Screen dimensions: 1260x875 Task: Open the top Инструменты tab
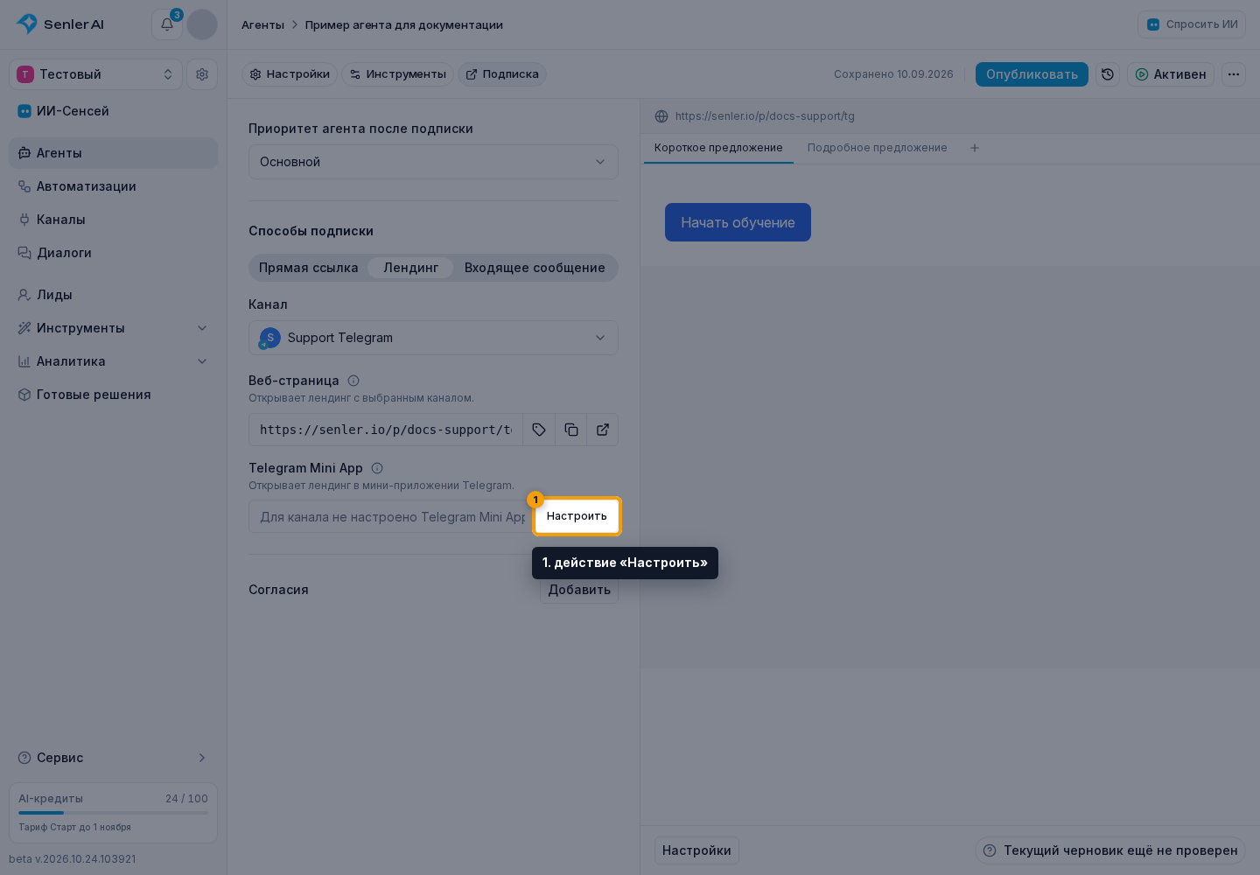click(x=398, y=74)
